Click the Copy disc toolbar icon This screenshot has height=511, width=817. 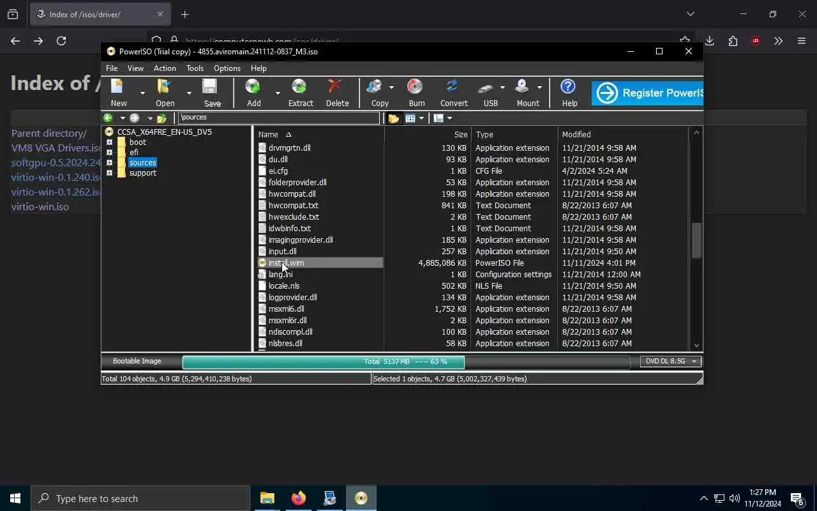coord(378,93)
